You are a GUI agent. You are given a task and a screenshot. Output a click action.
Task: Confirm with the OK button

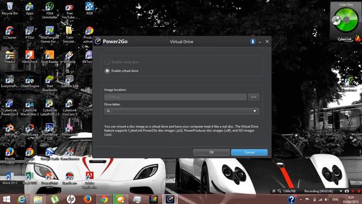pos(212,152)
